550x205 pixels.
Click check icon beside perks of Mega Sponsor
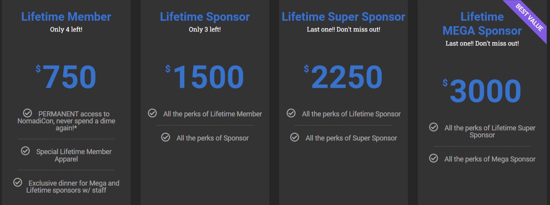(433, 158)
